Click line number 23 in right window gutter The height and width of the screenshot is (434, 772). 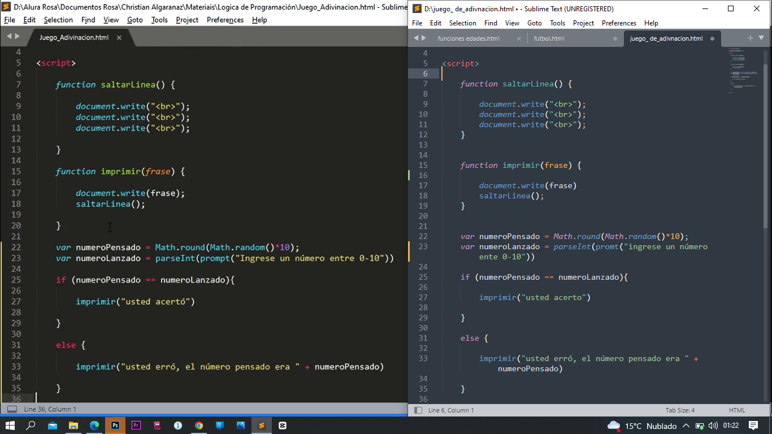[x=423, y=246]
